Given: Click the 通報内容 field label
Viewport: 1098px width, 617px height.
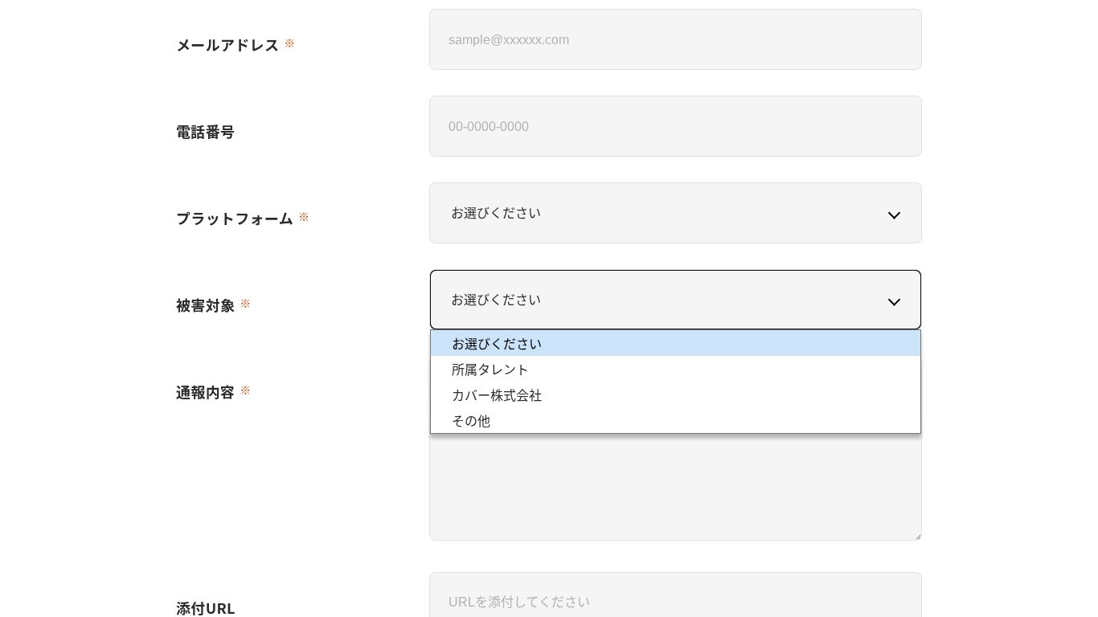Looking at the screenshot, I should click(x=205, y=392).
